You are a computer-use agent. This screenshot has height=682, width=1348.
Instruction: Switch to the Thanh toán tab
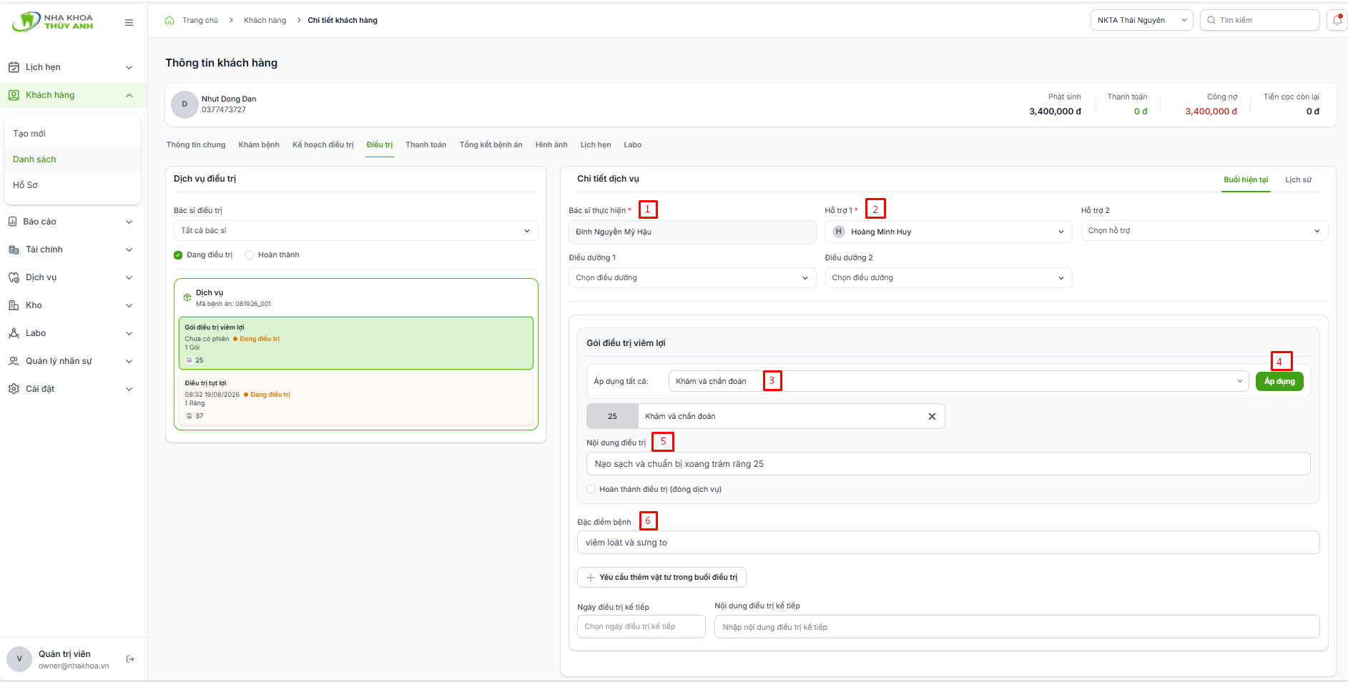click(x=425, y=145)
